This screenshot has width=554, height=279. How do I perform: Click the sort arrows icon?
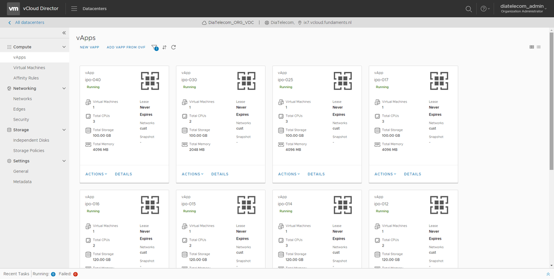tap(164, 48)
